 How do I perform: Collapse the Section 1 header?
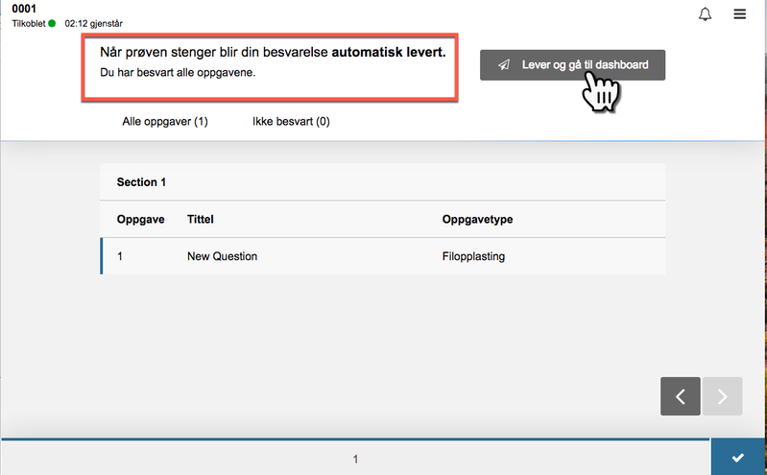click(x=142, y=181)
